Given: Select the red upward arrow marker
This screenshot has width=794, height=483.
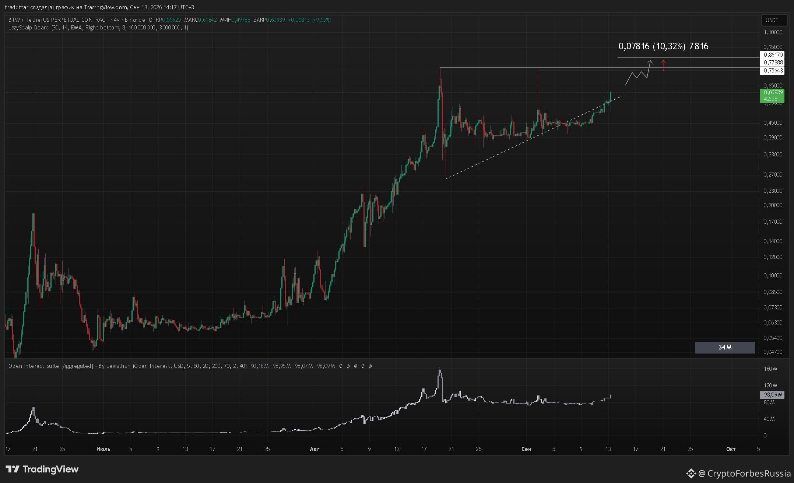Looking at the screenshot, I should tap(664, 65).
